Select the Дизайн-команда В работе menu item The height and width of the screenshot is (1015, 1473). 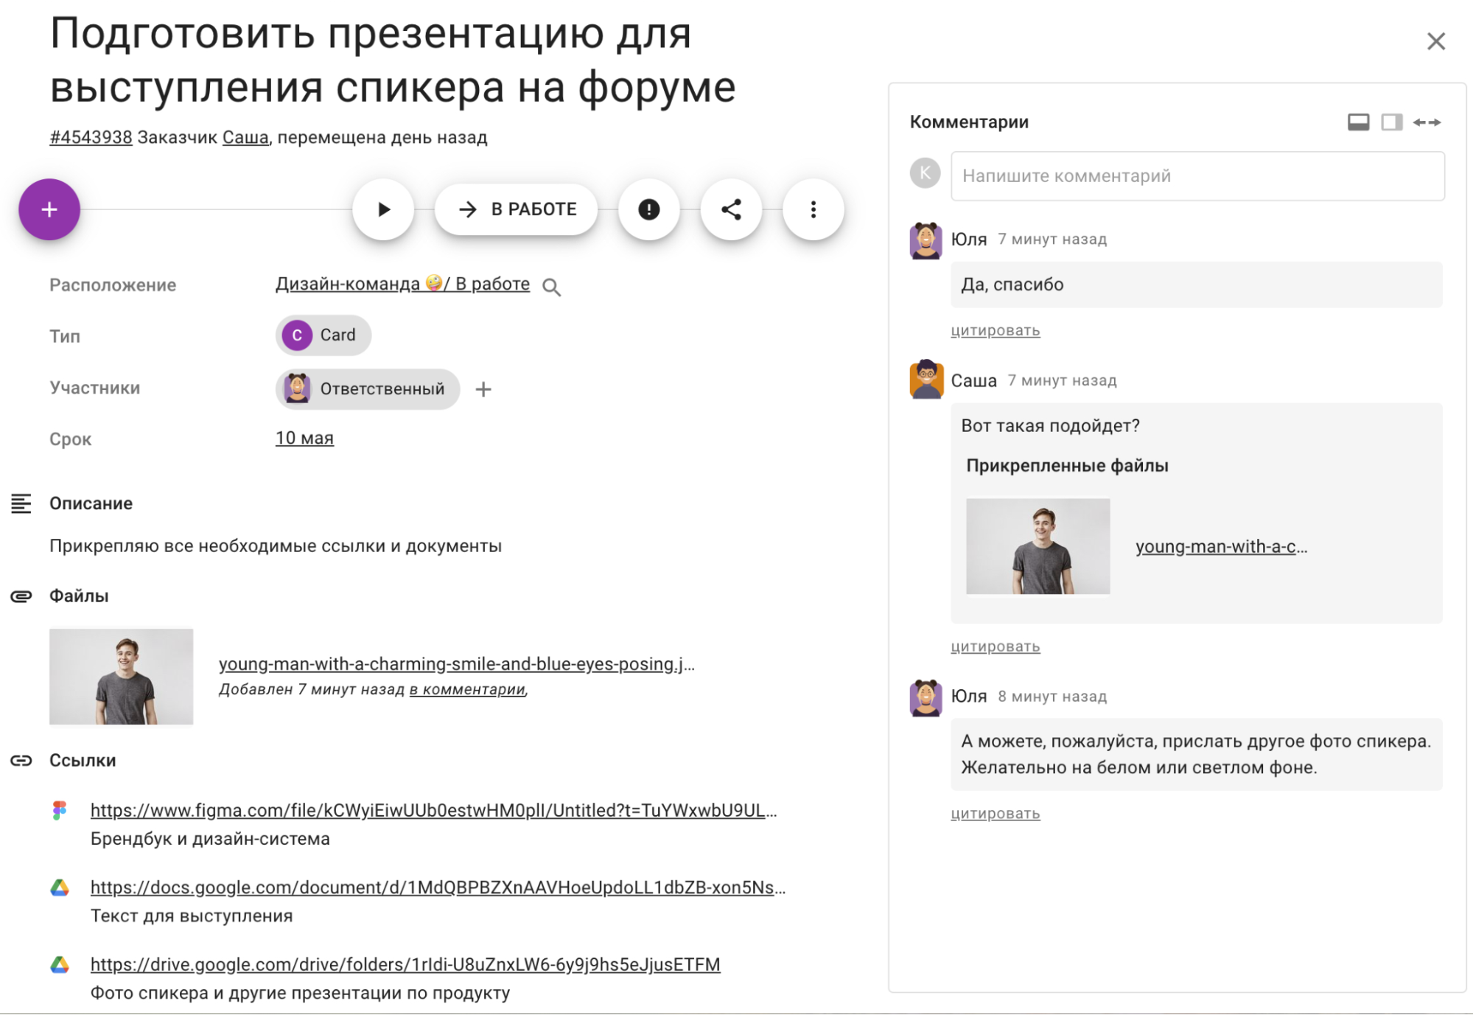403,285
